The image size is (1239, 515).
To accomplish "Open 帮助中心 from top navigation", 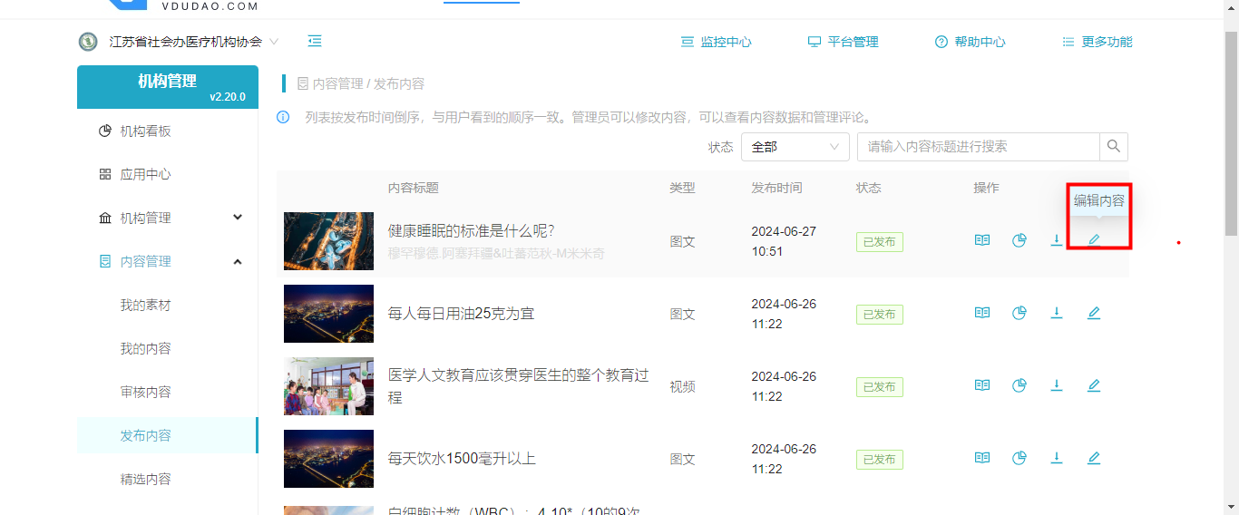I will [x=971, y=42].
